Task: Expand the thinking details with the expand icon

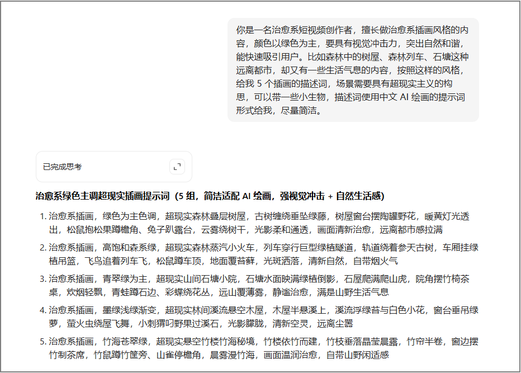Action: (177, 167)
